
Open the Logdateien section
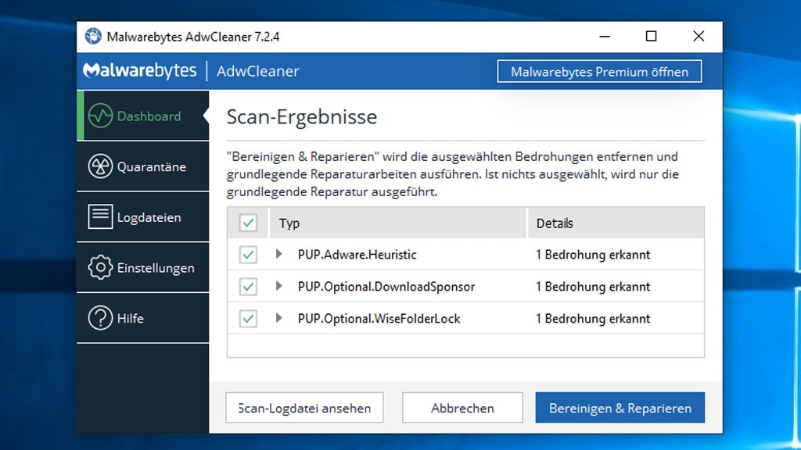point(143,217)
